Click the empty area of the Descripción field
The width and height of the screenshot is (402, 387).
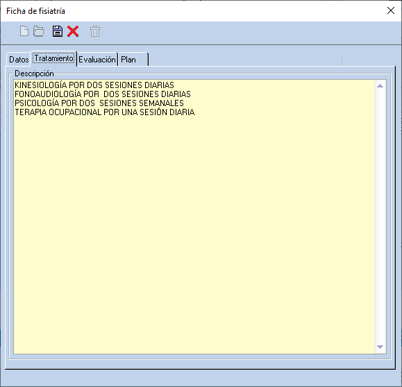[x=194, y=230]
